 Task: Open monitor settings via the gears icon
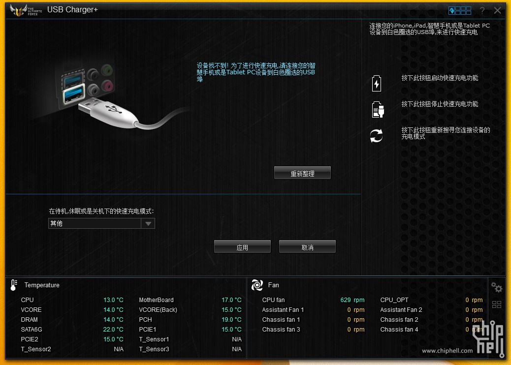coord(497,287)
